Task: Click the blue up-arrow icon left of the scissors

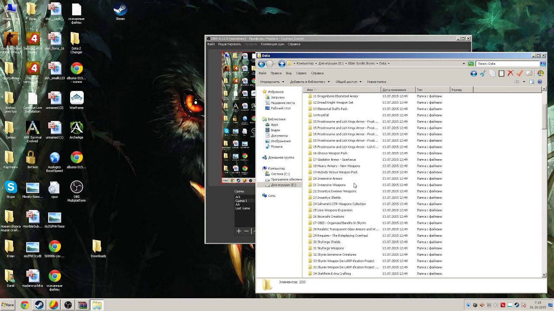Action: [x=473, y=73]
